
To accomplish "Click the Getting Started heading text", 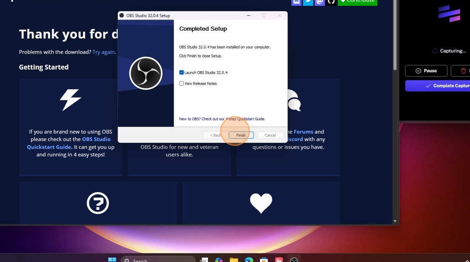I will point(44,67).
